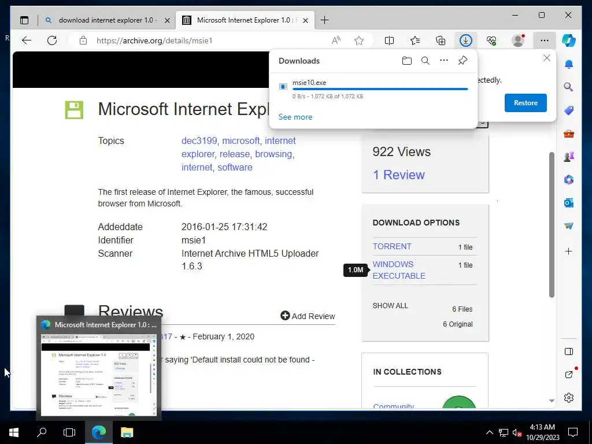
Task: Open downloads folder in Downloads panel
Action: pos(406,61)
